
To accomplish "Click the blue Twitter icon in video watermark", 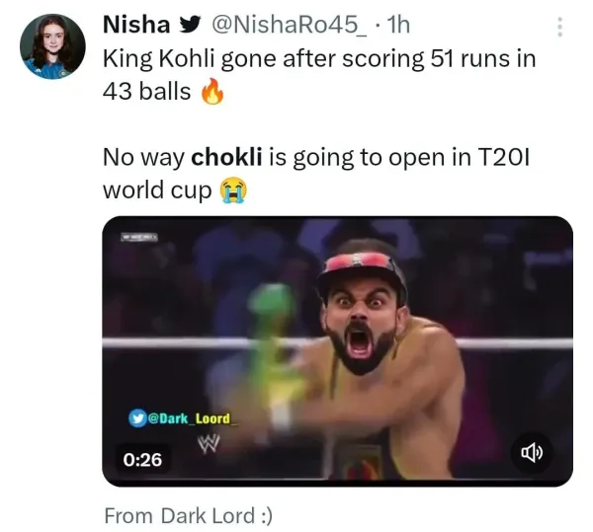I will point(138,418).
